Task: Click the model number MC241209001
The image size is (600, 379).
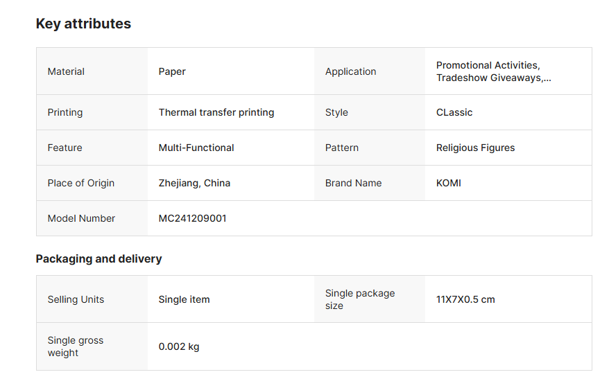Action: pos(192,218)
